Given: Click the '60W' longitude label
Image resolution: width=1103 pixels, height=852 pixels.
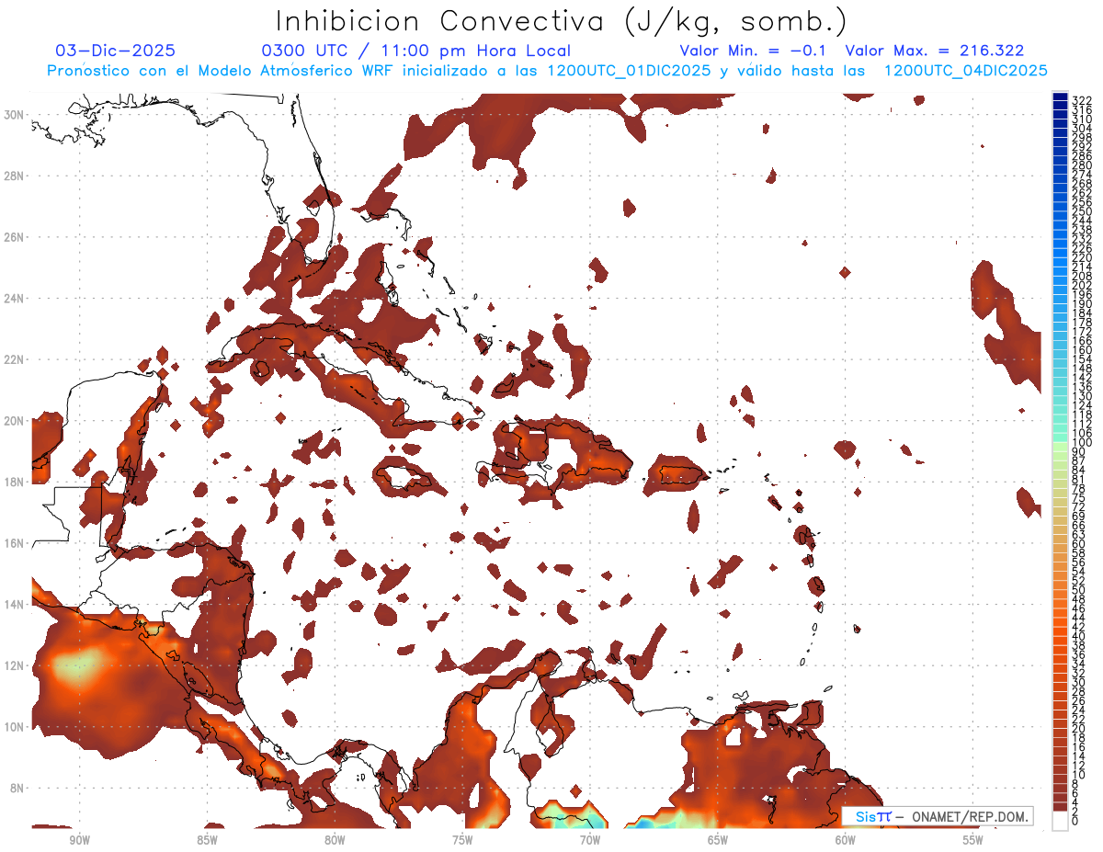Looking at the screenshot, I should point(846,840).
